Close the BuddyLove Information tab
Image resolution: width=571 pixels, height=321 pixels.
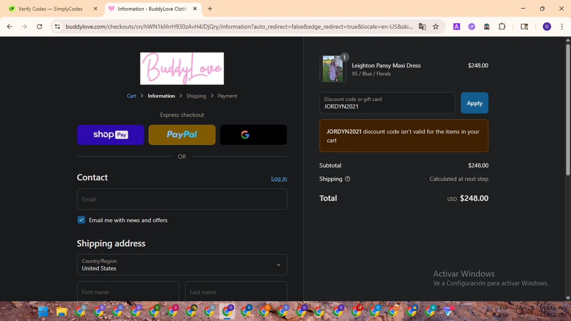(x=195, y=8)
